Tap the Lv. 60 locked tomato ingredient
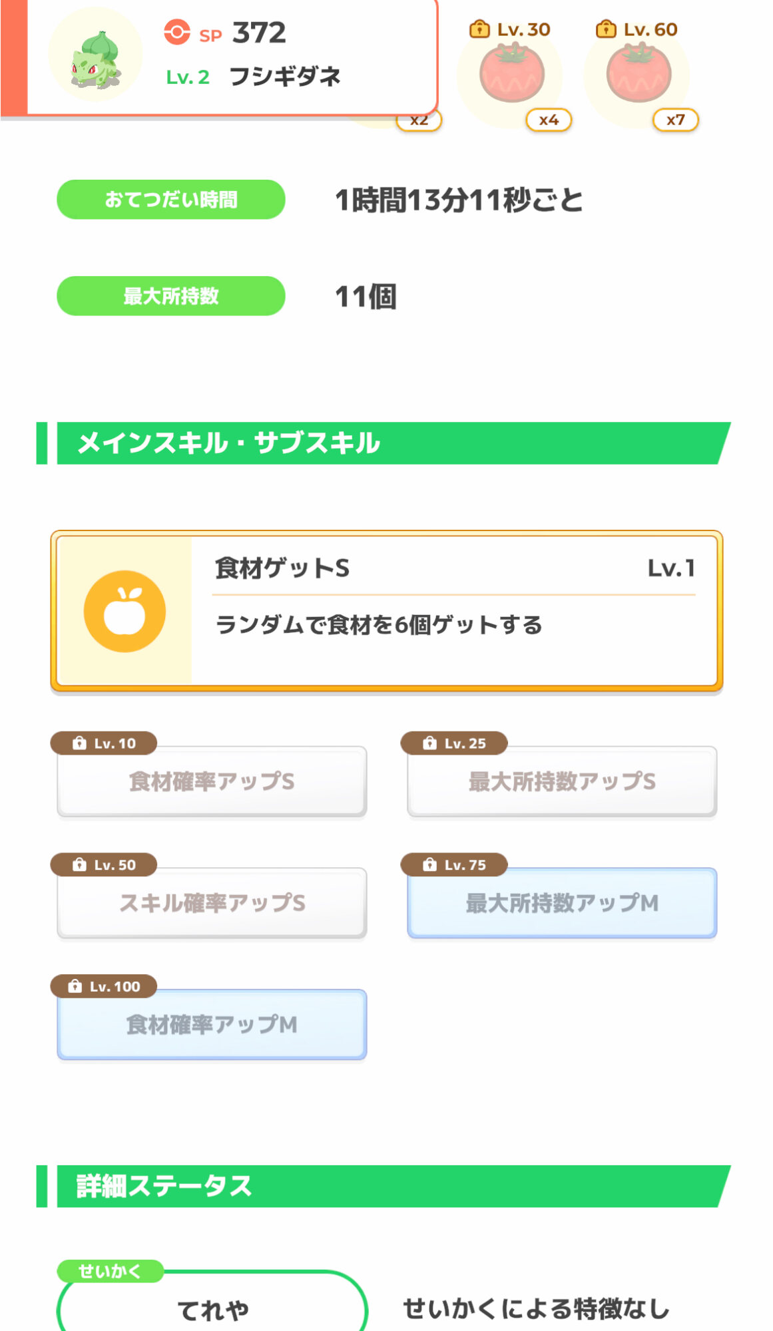Image resolution: width=773 pixels, height=1331 pixels. point(638,75)
